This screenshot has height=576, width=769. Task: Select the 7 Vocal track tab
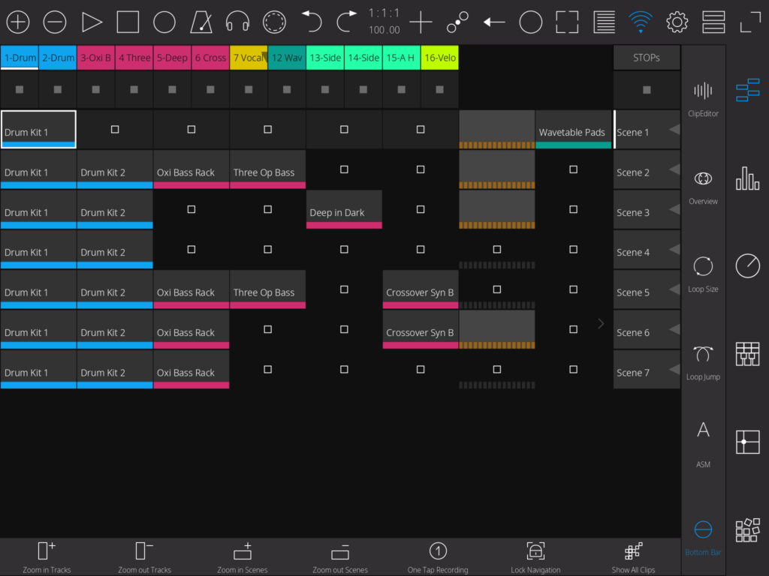tap(249, 58)
